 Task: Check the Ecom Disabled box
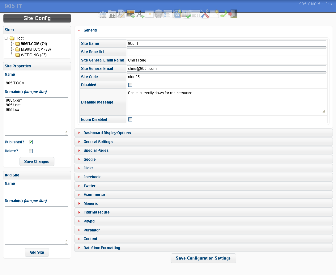pos(130,119)
